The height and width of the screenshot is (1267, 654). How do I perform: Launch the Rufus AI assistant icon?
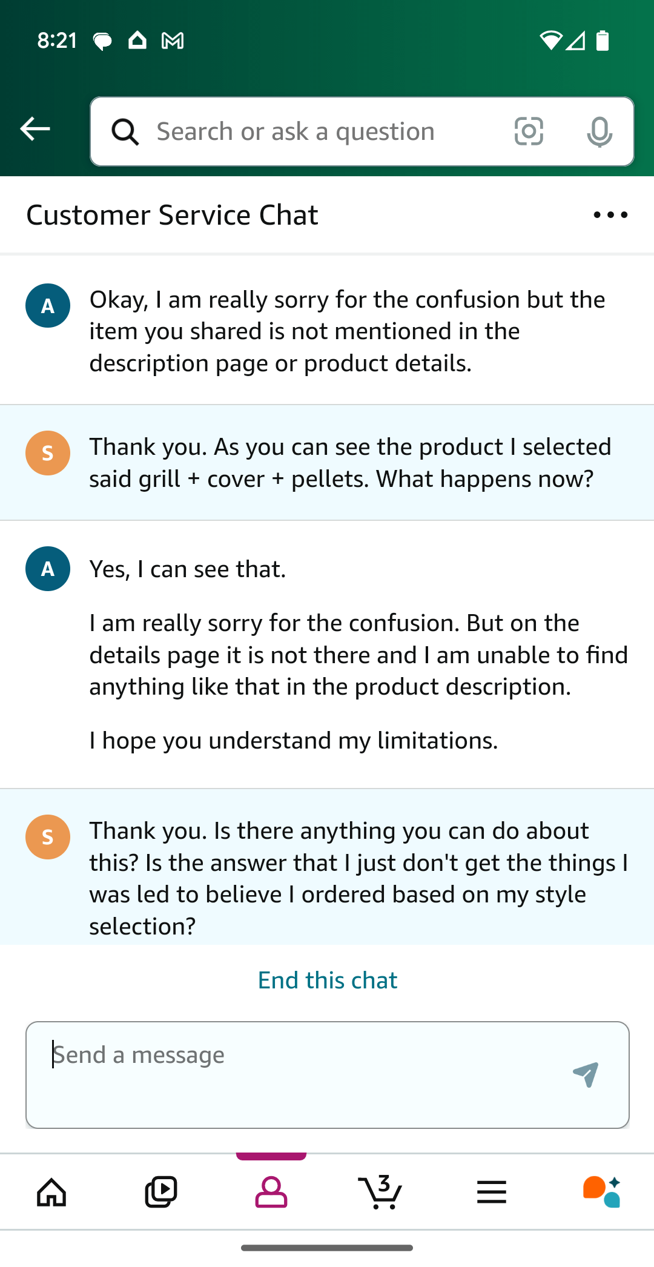[x=601, y=1192]
